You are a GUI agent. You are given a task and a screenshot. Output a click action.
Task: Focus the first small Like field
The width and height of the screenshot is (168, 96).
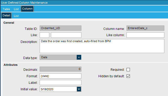pos(44,35)
